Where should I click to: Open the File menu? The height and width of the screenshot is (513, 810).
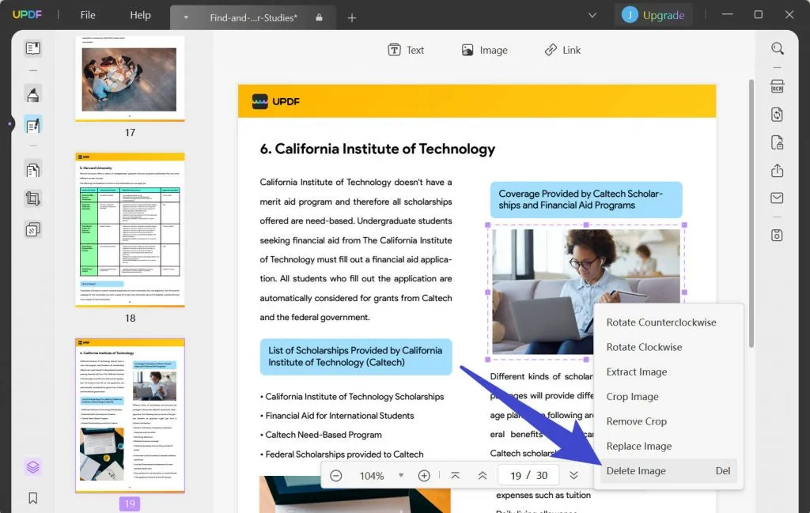(88, 15)
